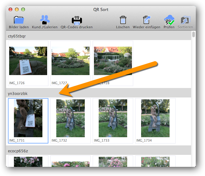Open Kund./Galerien customers icon
The image size is (205, 176).
(x=45, y=20)
